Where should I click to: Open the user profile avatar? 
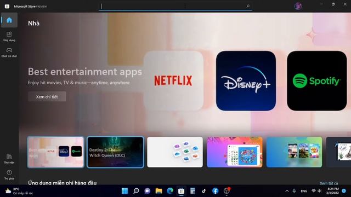298,6
